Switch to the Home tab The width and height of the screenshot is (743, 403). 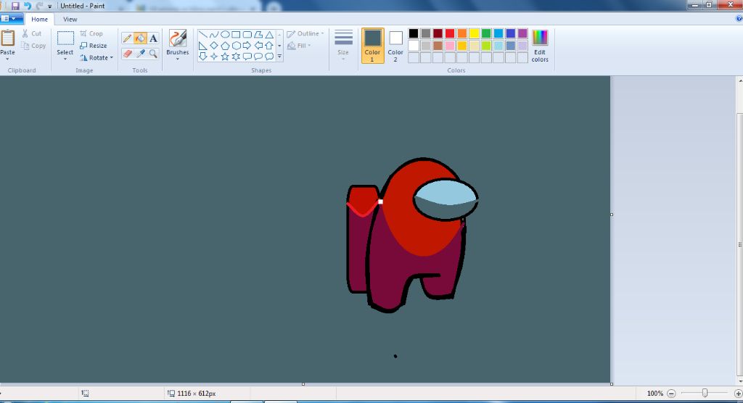click(x=39, y=20)
